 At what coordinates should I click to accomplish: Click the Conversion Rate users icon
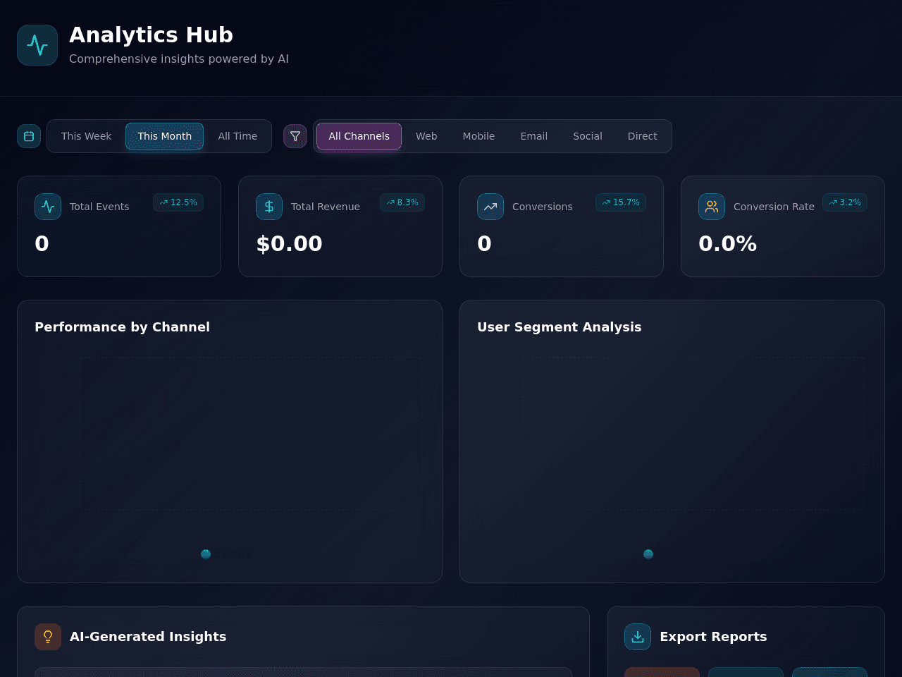tap(712, 207)
